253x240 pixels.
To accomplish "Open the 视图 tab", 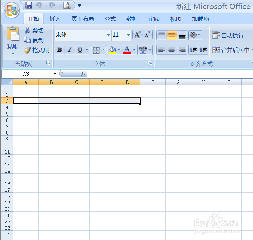I will [x=176, y=19].
